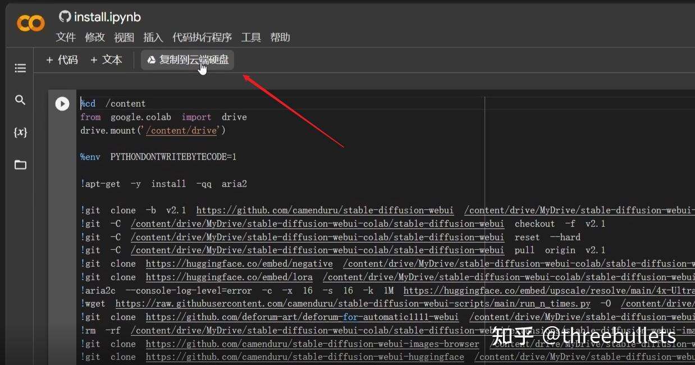Click install.ipynb title to rename notebook
Viewport: 695px width, 365px height.
pyautogui.click(x=107, y=16)
